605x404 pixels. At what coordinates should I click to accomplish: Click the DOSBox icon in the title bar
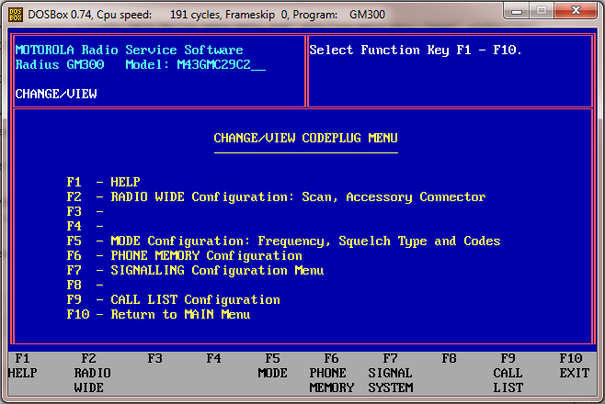(16, 15)
